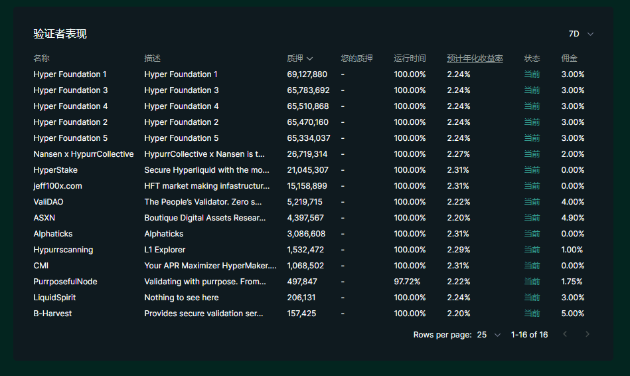Screen dimensions: 630x376
Task: Open the 7D time range dropdown
Action: click(x=581, y=34)
